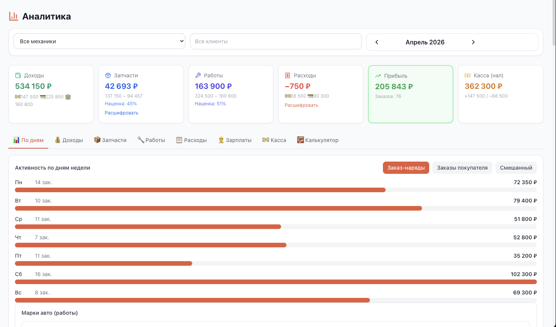Switch chart to Заказы покупателя

click(x=462, y=168)
